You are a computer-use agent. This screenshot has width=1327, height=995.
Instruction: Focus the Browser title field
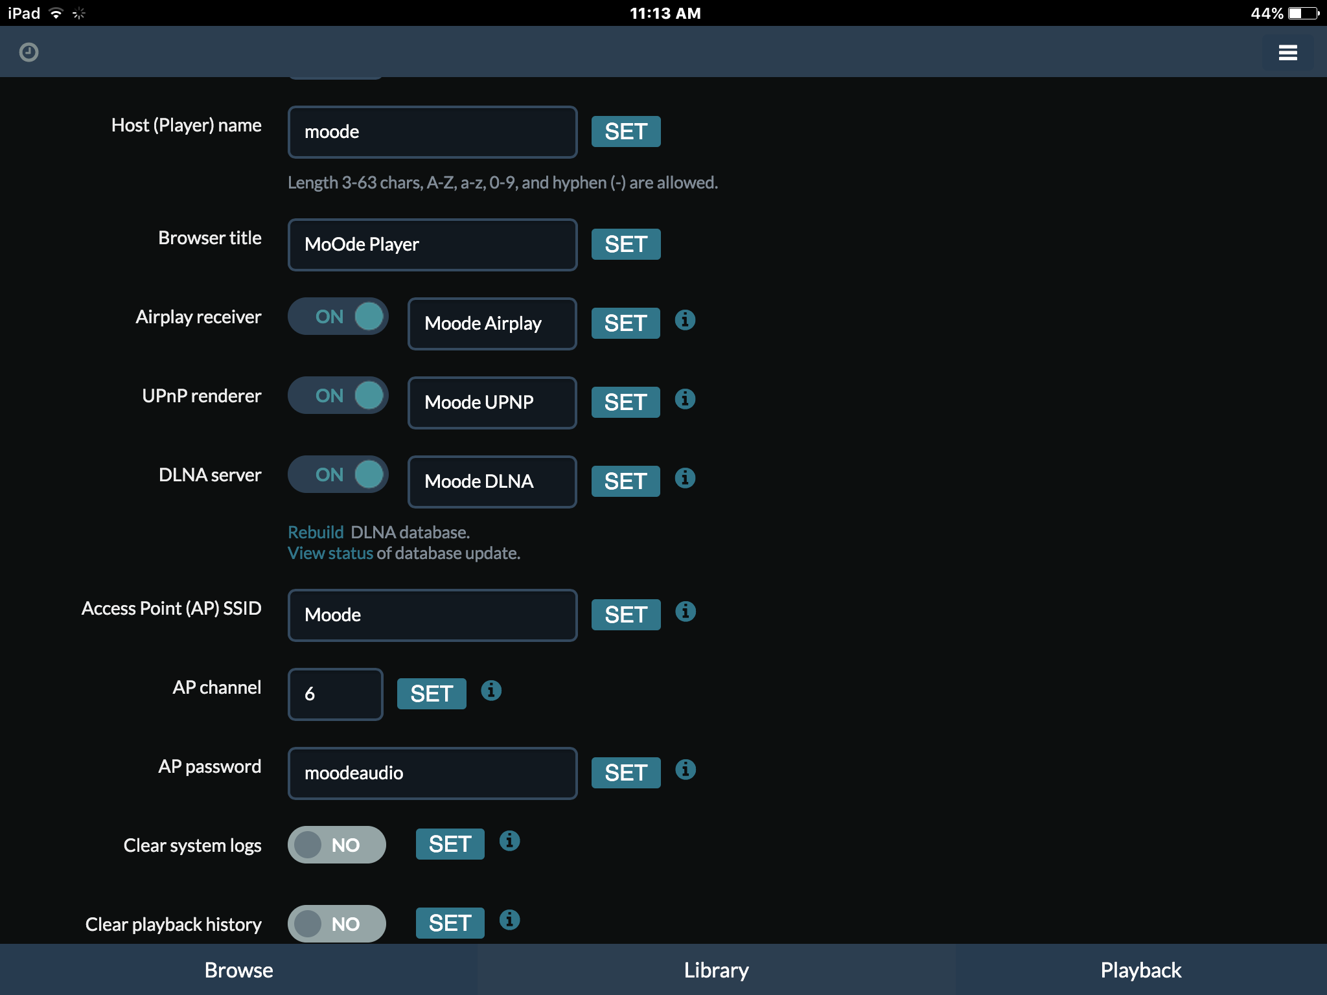433,245
